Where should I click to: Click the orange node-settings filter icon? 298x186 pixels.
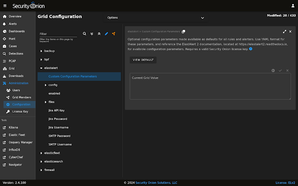click(x=114, y=34)
